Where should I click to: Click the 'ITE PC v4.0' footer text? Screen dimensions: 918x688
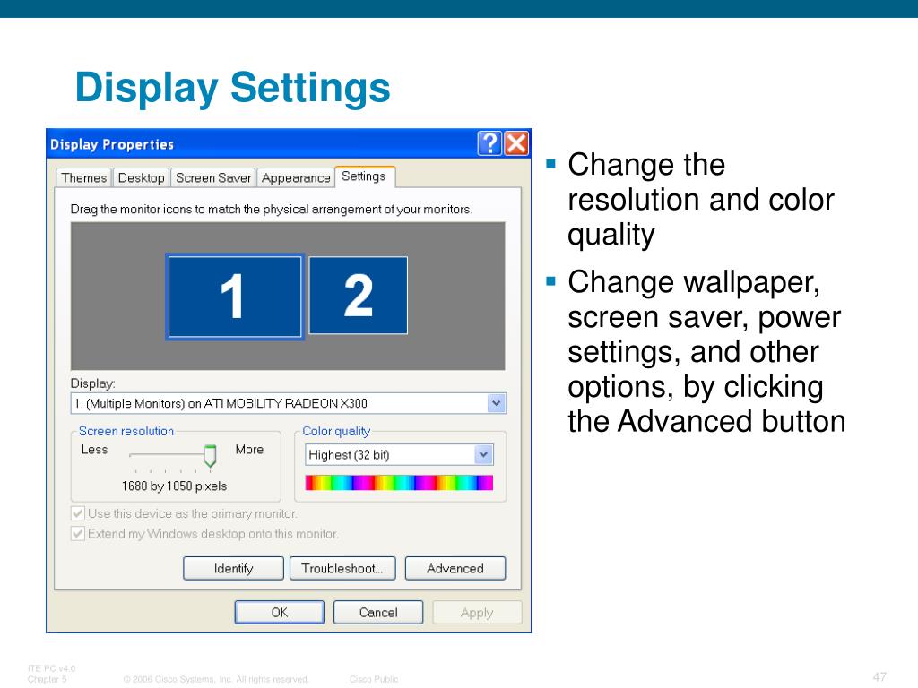pyautogui.click(x=51, y=668)
